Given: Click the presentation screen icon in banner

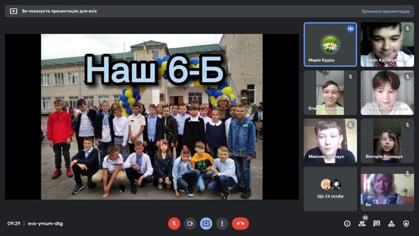Looking at the screenshot, I should 13,11.
